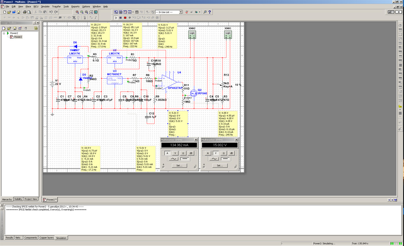This screenshot has height=246, width=404.
Task: Open the File menu
Action: coord(7,6)
